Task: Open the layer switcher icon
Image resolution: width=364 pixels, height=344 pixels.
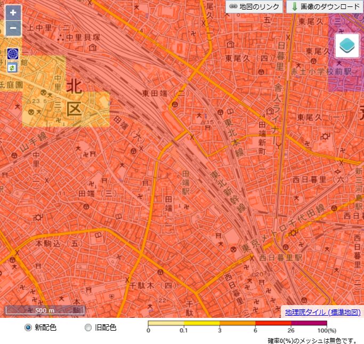Action: 347,45
